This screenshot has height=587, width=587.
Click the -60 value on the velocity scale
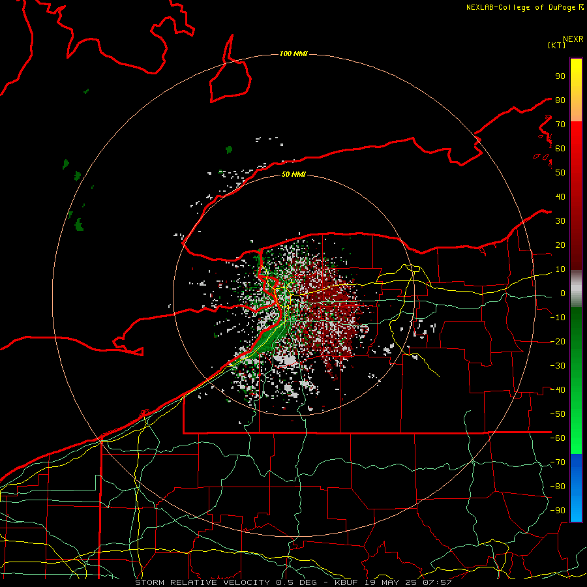[x=558, y=438]
